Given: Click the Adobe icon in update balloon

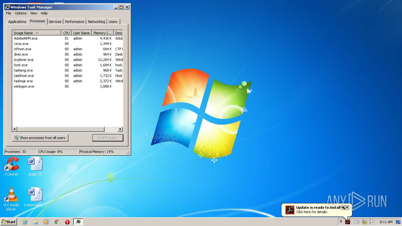Looking at the screenshot, I should [x=290, y=210].
